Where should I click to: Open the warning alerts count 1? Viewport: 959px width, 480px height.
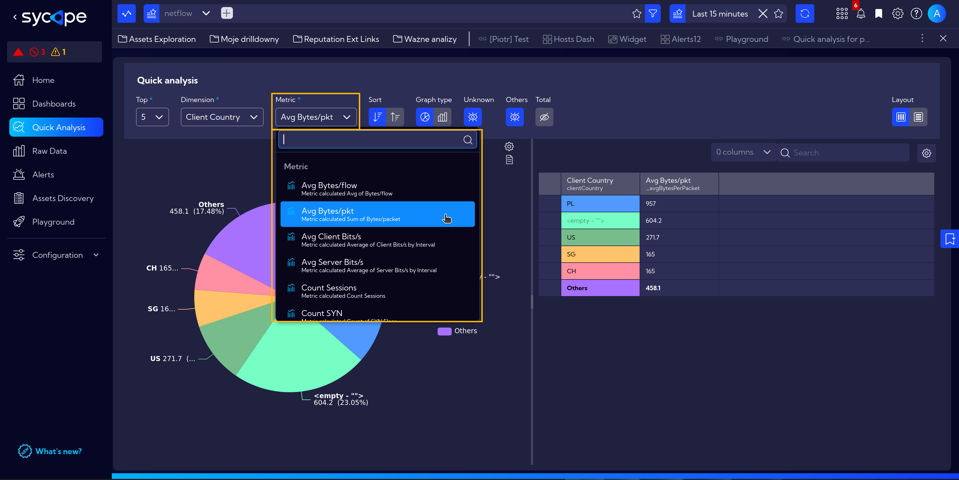tap(59, 52)
